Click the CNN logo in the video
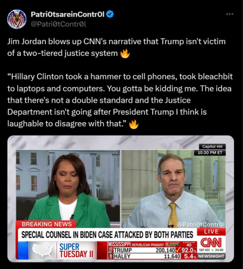The image size is (243, 269). [x=211, y=242]
